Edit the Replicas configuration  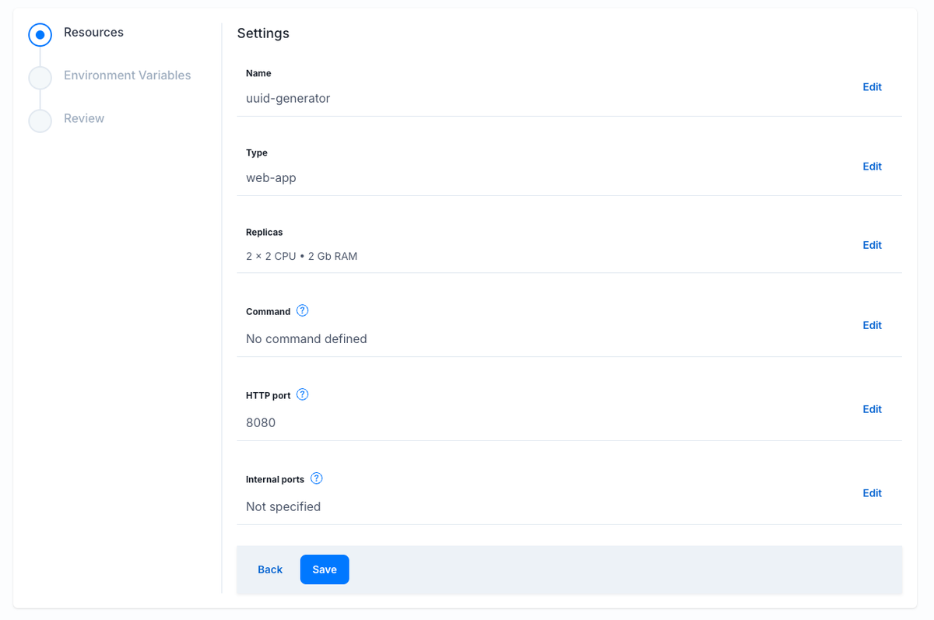[x=872, y=245]
